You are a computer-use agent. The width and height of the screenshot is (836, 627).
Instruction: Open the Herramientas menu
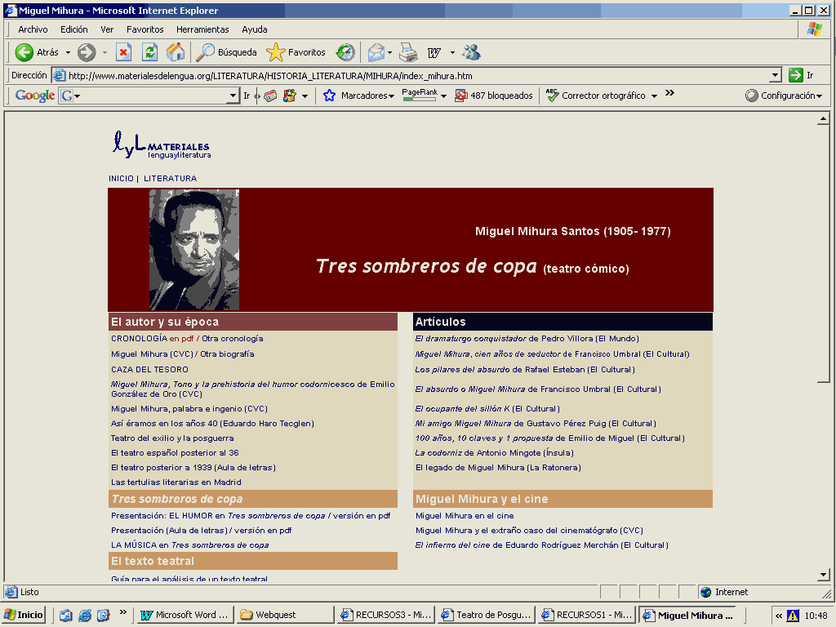click(202, 29)
